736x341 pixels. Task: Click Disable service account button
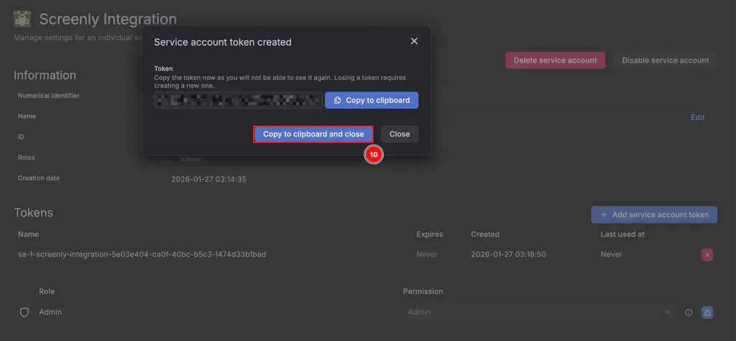666,60
